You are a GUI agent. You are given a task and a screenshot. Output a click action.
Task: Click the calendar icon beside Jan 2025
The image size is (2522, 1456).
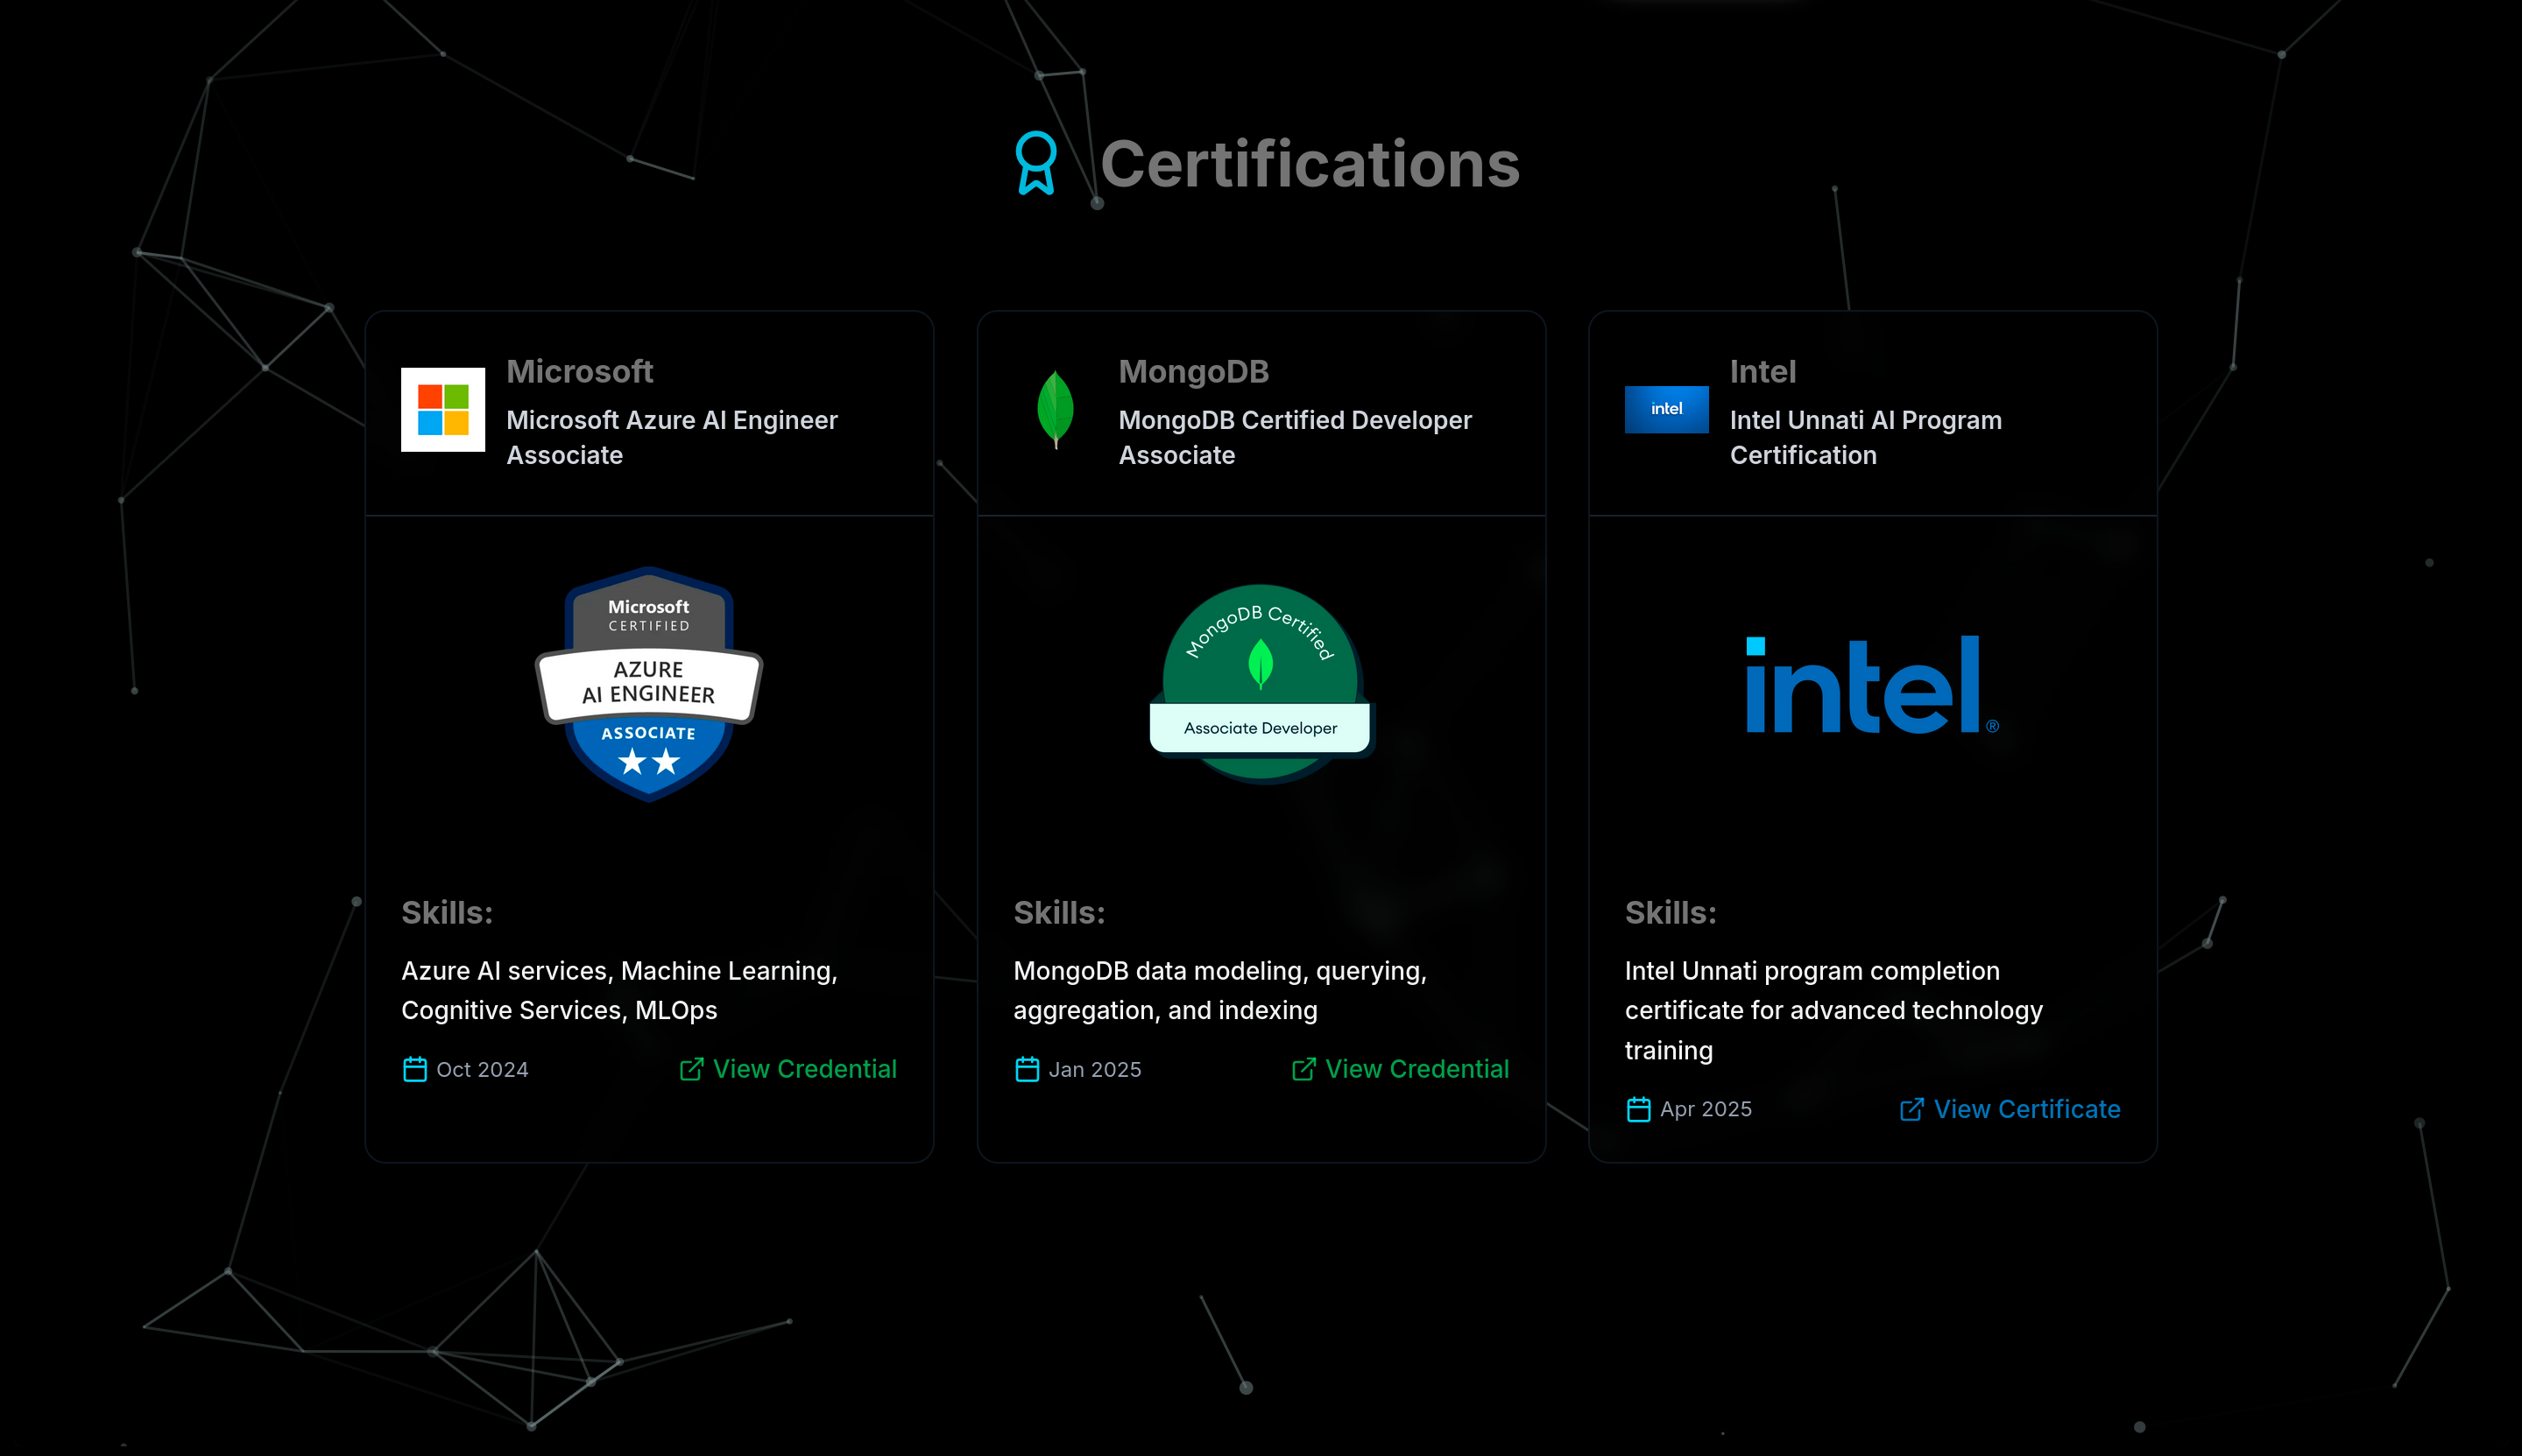pos(1027,1069)
